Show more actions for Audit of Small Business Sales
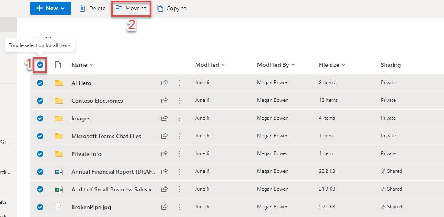The image size is (444, 217). click(179, 189)
